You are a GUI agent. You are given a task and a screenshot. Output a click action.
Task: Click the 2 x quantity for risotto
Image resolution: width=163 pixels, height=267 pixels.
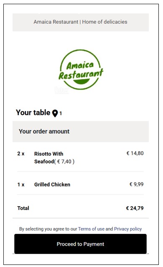click(x=21, y=153)
